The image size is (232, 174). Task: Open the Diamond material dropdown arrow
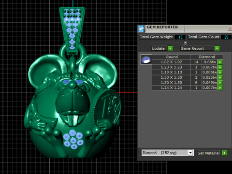point(190,153)
